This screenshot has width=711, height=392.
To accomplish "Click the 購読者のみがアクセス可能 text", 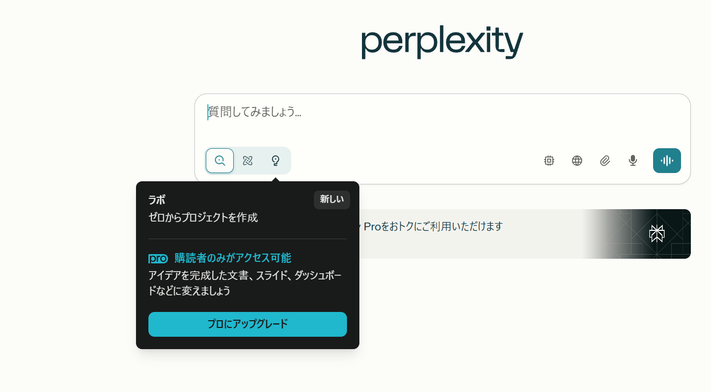I will click(x=233, y=258).
